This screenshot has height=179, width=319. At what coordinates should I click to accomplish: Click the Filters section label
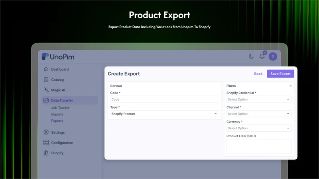click(x=231, y=86)
